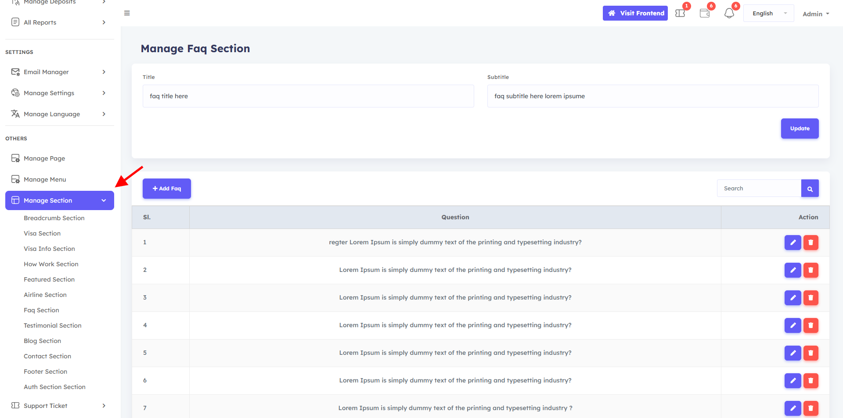The width and height of the screenshot is (843, 418).
Task: Expand the Support Ticket chevron
Action: (x=104, y=406)
